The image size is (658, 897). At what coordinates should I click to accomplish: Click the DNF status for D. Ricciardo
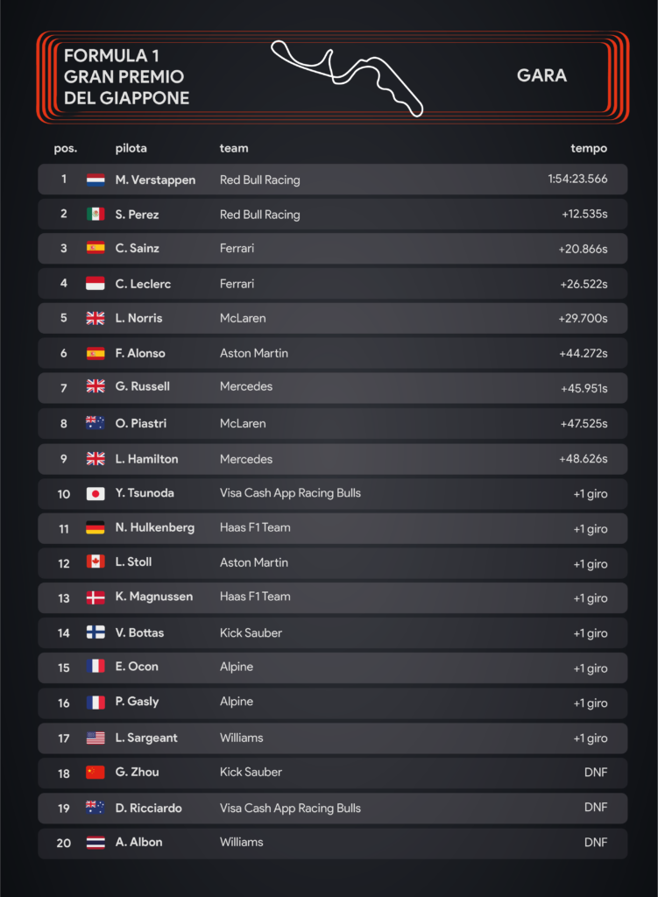click(x=596, y=807)
